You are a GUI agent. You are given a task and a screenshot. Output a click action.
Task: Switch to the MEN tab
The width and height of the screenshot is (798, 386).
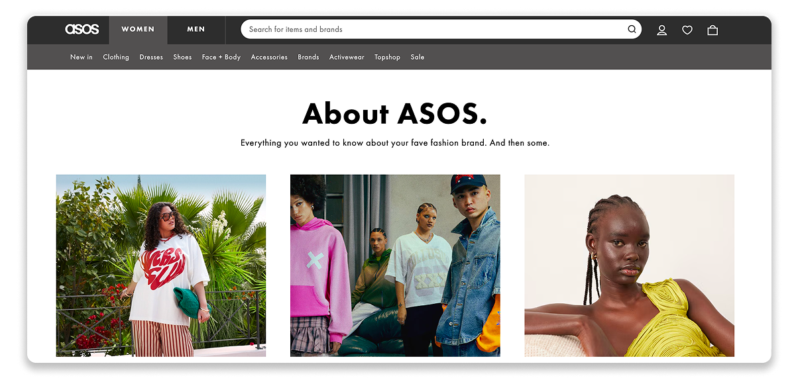click(196, 30)
